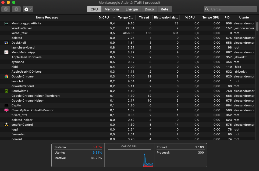
Task: Click the stop process toolbar button
Action: (x=6, y=9)
